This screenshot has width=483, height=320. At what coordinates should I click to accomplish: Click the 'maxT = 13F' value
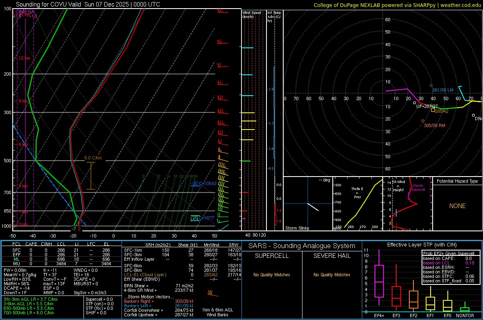(54, 284)
